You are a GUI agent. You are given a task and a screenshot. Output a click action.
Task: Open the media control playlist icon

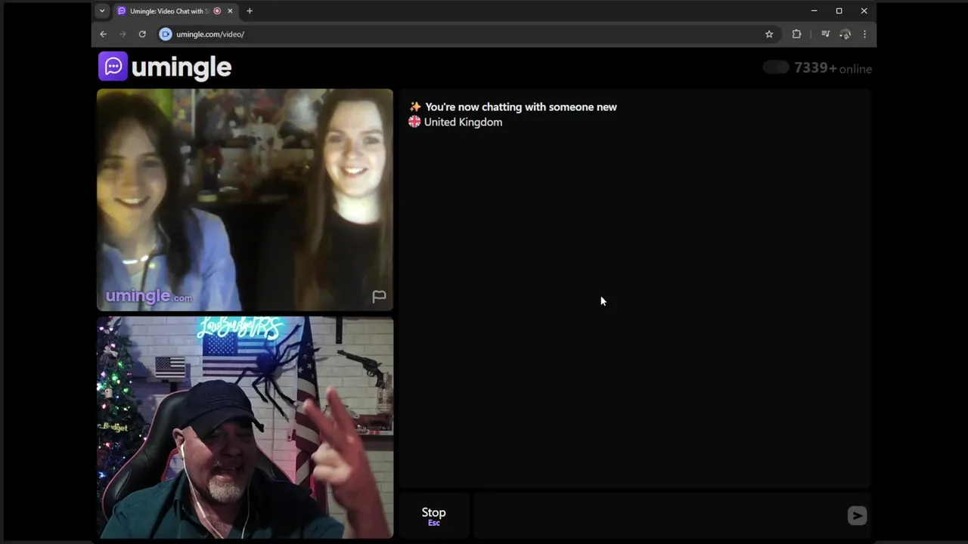coord(825,34)
